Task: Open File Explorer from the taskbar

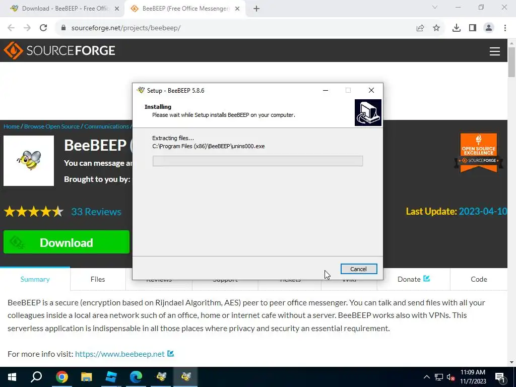Action: pos(87,377)
